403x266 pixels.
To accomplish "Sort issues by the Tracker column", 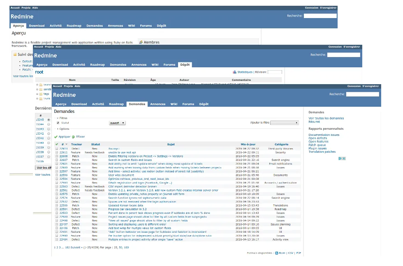I will click(x=76, y=144).
